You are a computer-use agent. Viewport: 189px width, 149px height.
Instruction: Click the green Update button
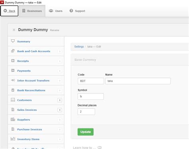point(85,132)
